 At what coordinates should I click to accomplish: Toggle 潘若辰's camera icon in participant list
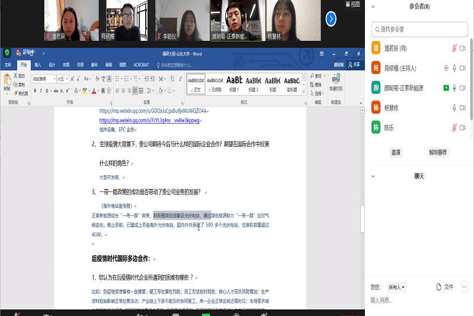[463, 49]
